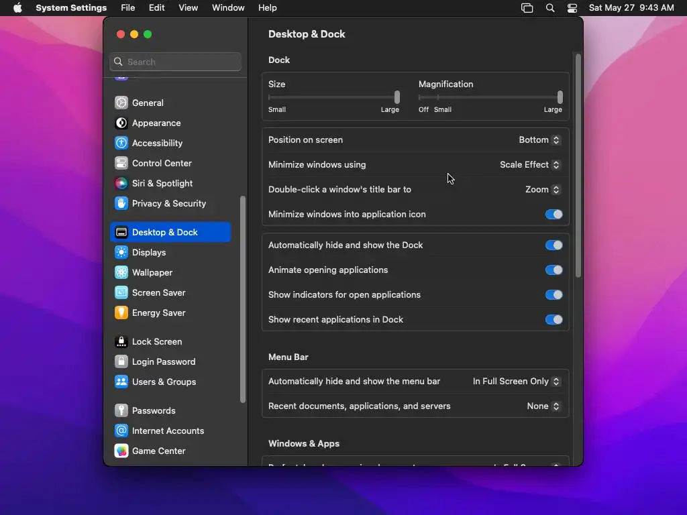The height and width of the screenshot is (515, 687).
Task: Open the Help menu
Action: (x=267, y=8)
